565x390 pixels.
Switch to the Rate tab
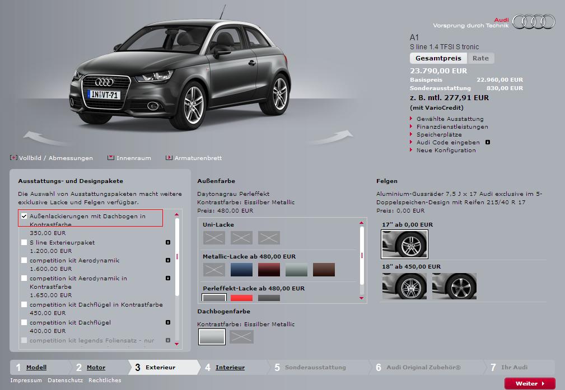(480, 58)
